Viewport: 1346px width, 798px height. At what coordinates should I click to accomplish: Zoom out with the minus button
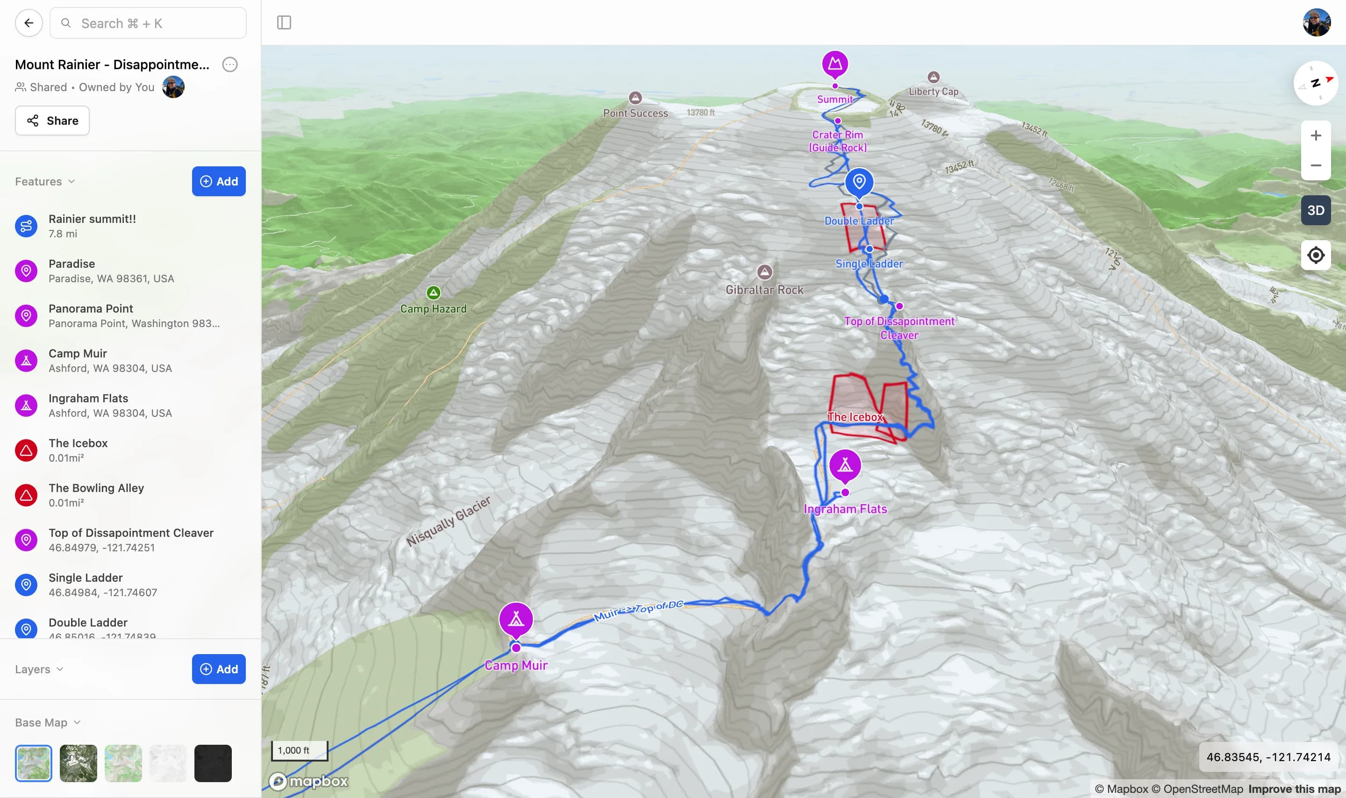pyautogui.click(x=1315, y=165)
